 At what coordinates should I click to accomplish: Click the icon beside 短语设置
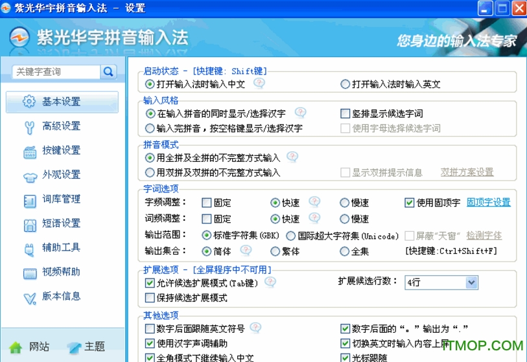click(x=30, y=225)
